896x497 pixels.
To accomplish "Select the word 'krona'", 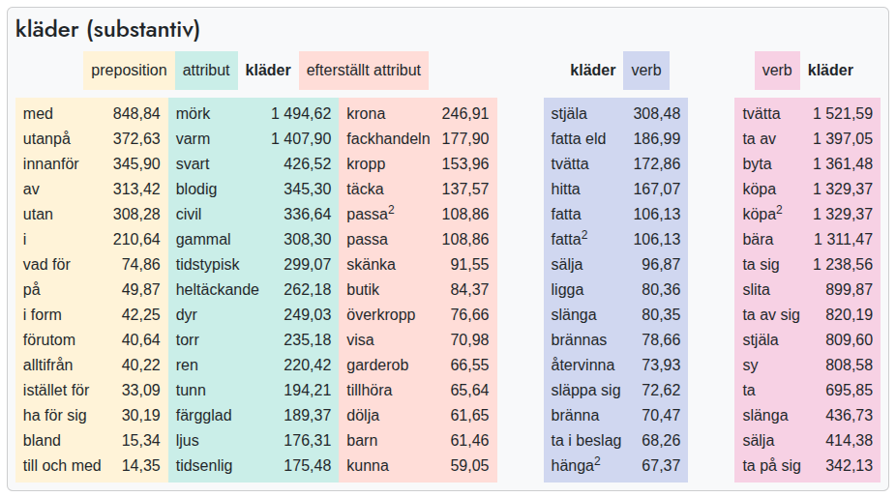I will (366, 114).
